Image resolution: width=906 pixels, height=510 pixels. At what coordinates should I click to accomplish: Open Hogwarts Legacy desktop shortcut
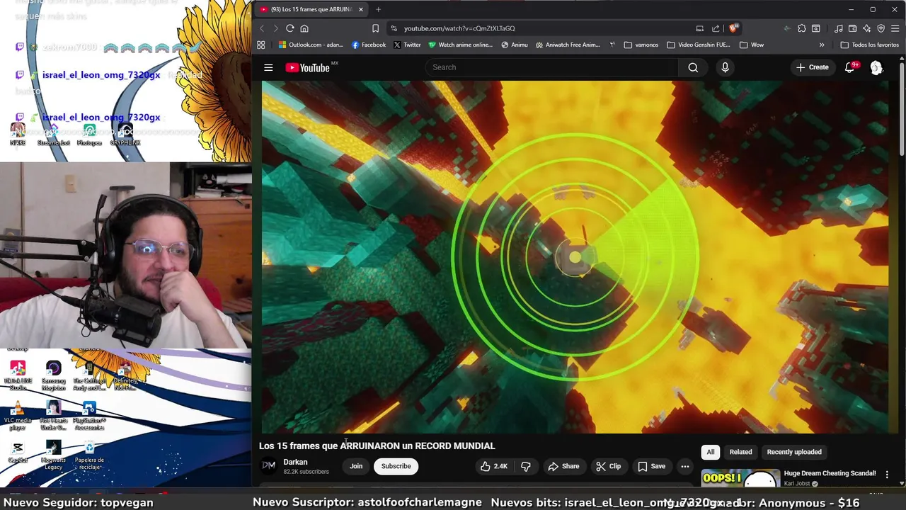point(53,455)
